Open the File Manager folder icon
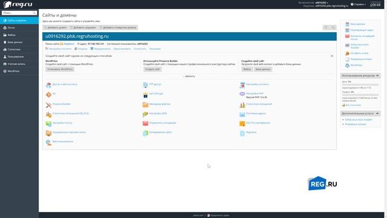The width and height of the screenshot is (387, 218). pos(145,105)
